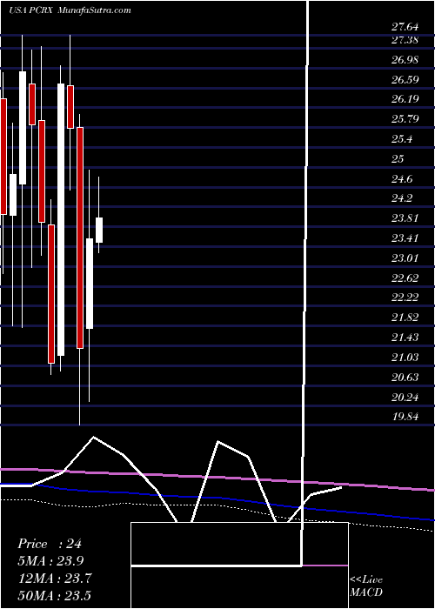
Task: Select the 21.03 price axis label
Action: tap(405, 357)
